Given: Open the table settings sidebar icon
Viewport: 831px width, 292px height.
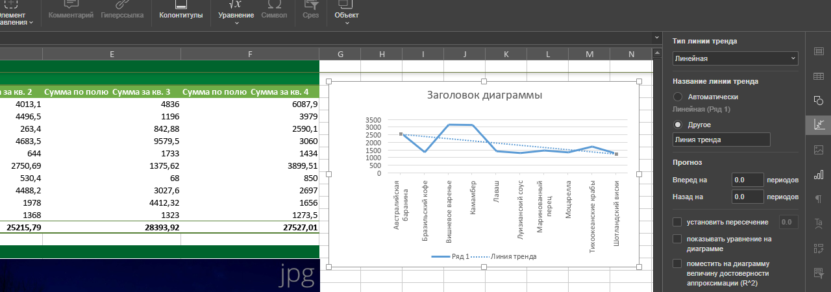Looking at the screenshot, I should (819, 77).
